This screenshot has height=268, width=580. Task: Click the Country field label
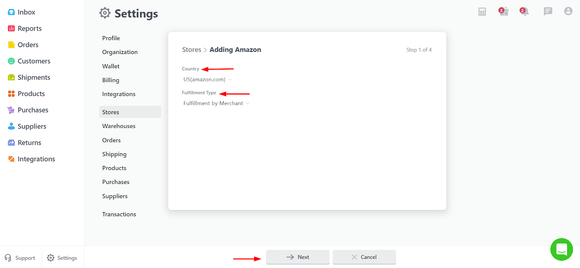pyautogui.click(x=191, y=69)
